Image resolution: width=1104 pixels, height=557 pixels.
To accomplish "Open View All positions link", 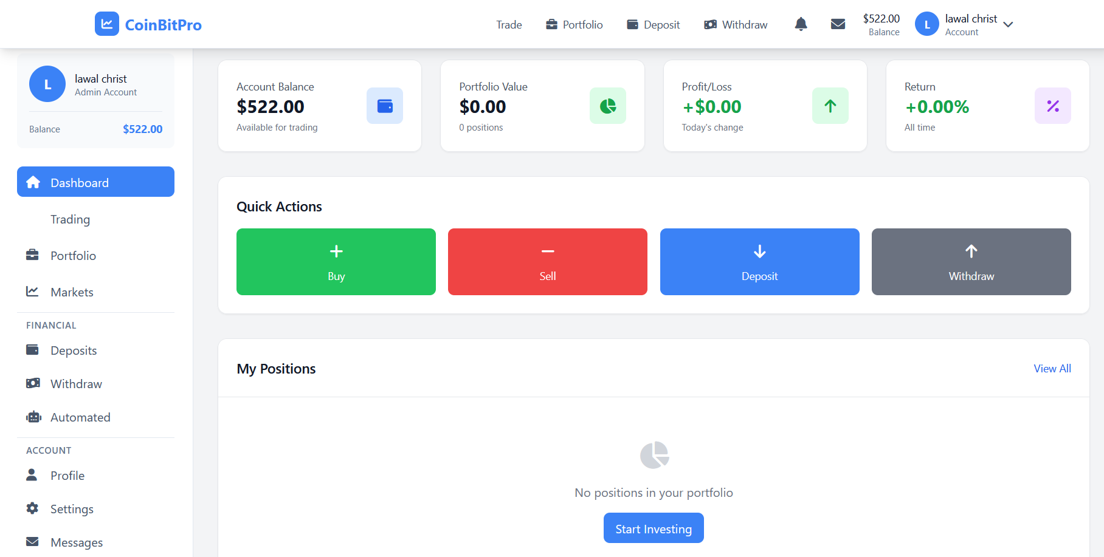I will click(x=1052, y=368).
